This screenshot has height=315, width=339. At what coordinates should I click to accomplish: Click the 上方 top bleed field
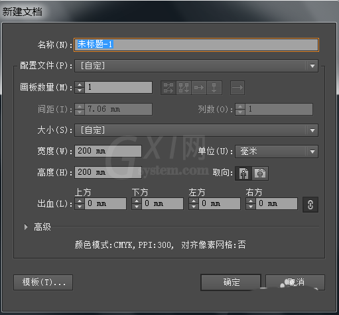point(105,204)
